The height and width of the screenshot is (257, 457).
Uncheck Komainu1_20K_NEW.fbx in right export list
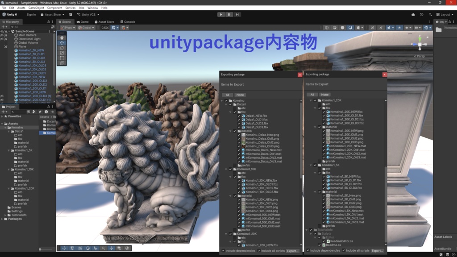point(324,112)
